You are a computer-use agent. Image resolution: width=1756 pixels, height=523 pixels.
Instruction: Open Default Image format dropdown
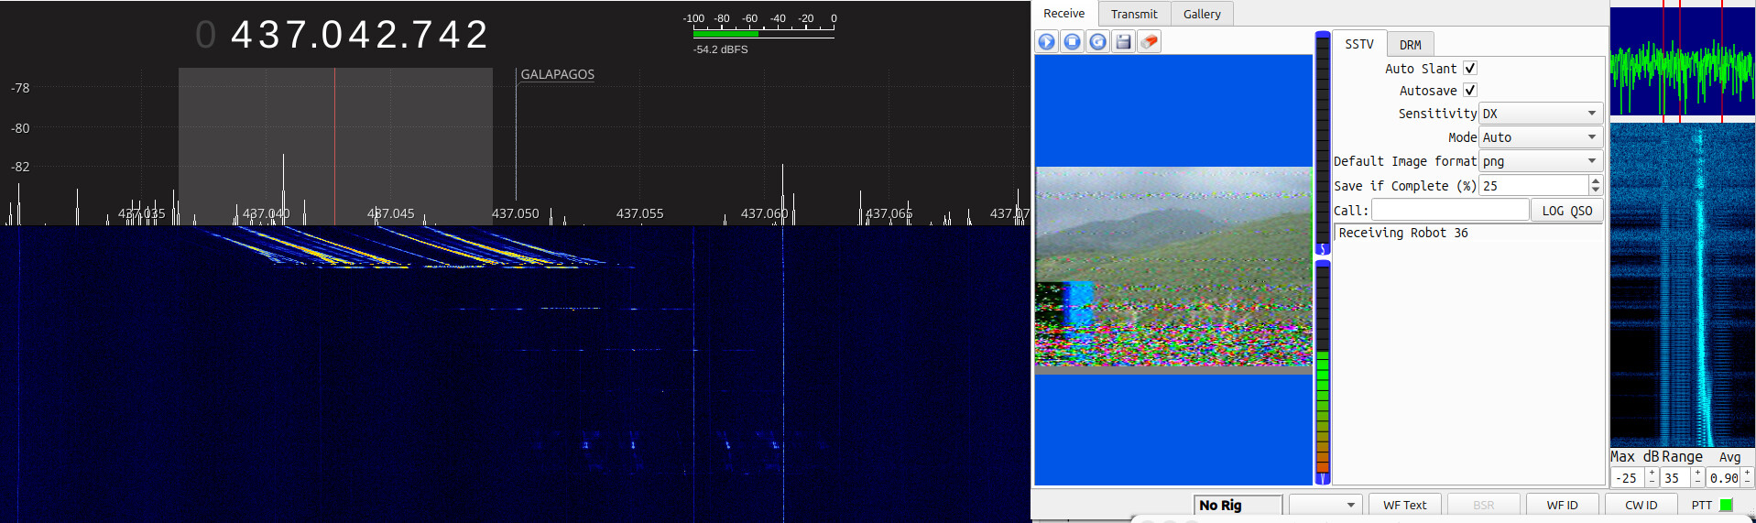pyautogui.click(x=1541, y=161)
